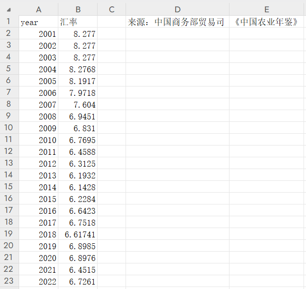Click the cell containing 2017

[x=38, y=222]
